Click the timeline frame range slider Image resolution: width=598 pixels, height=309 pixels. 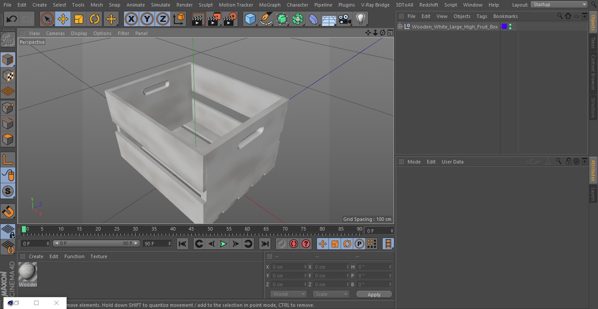click(96, 243)
